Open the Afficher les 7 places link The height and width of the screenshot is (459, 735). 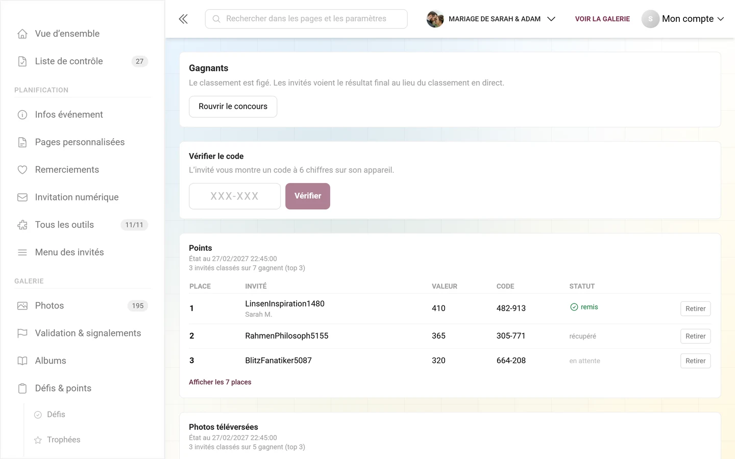pyautogui.click(x=220, y=382)
